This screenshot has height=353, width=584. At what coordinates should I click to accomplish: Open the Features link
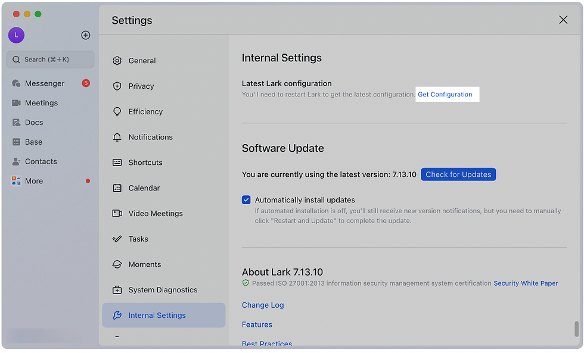coord(257,325)
